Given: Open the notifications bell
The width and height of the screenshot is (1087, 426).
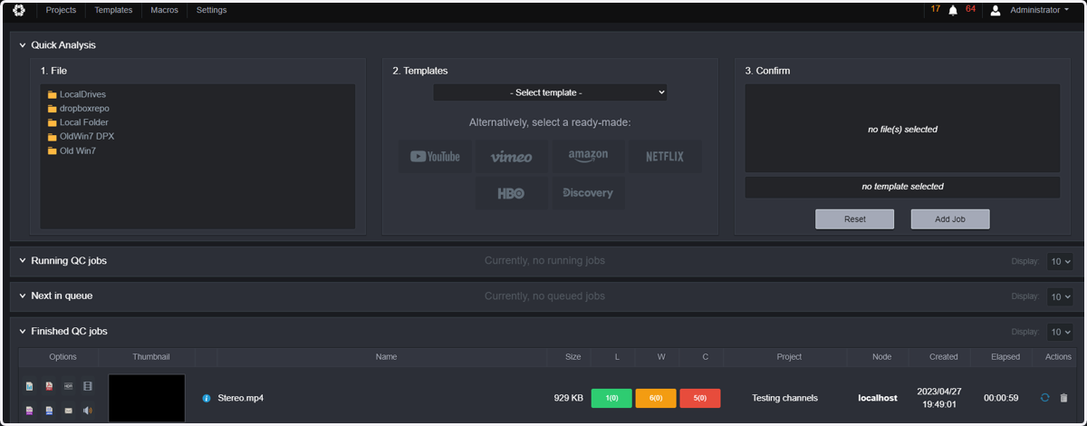Looking at the screenshot, I should click(x=953, y=11).
